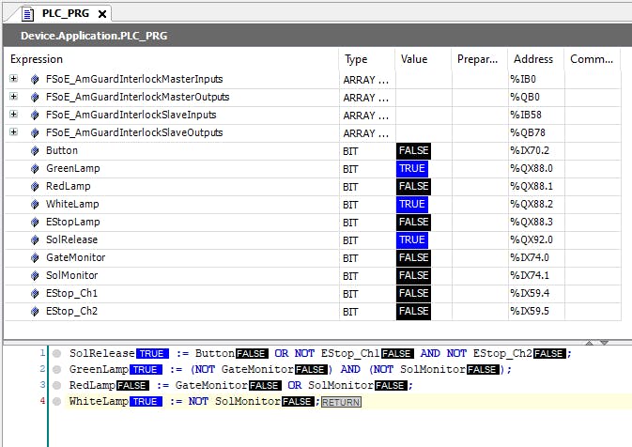Screen dimensions: 632x447
Task: Select the Button variable row name
Action: (62, 150)
